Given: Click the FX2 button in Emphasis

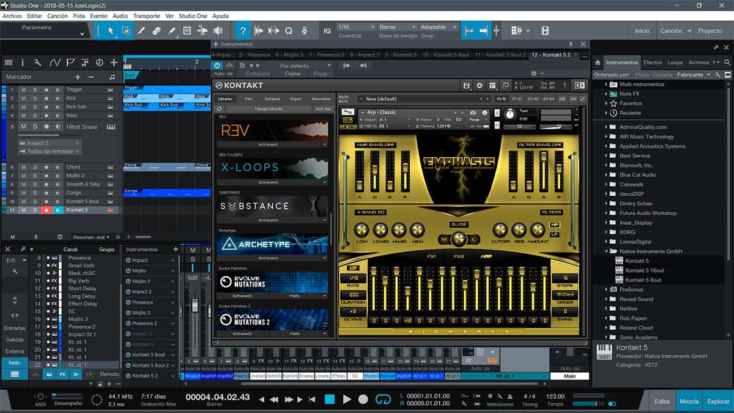Looking at the screenshot, I should [459, 257].
